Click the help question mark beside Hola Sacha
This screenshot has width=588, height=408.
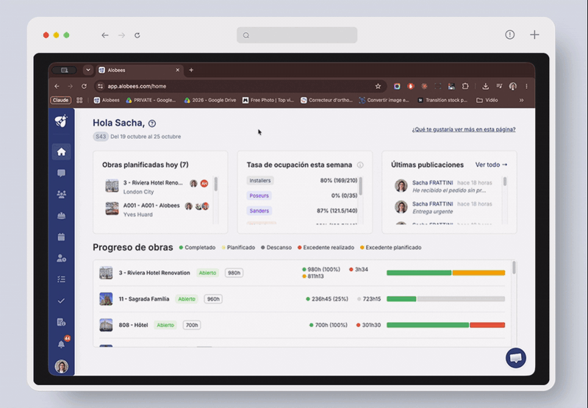(152, 124)
